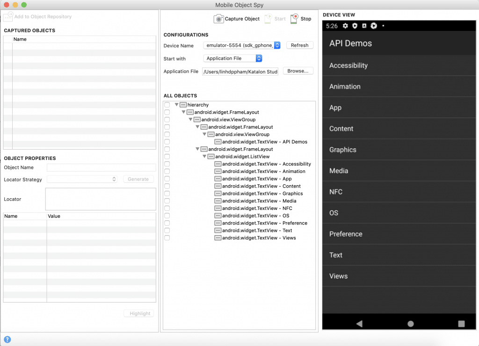Tap Animation in the device view
479x346 pixels.
[x=399, y=86]
